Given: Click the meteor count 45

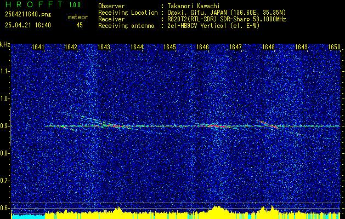Looking at the screenshot, I should pyautogui.click(x=80, y=25).
